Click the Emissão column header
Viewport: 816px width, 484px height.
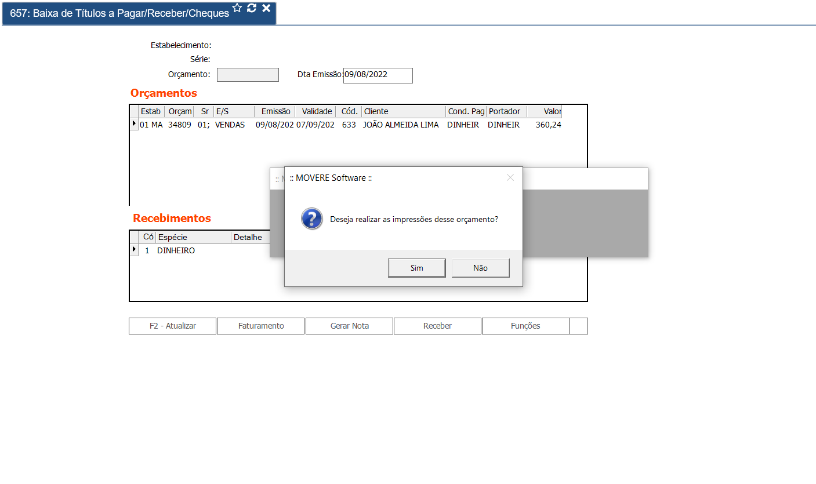point(274,111)
